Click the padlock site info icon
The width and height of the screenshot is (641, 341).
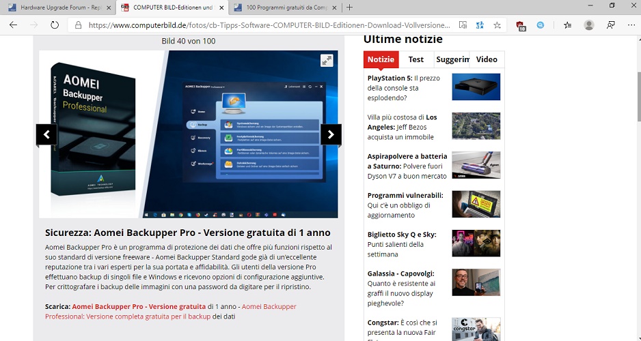coord(78,25)
